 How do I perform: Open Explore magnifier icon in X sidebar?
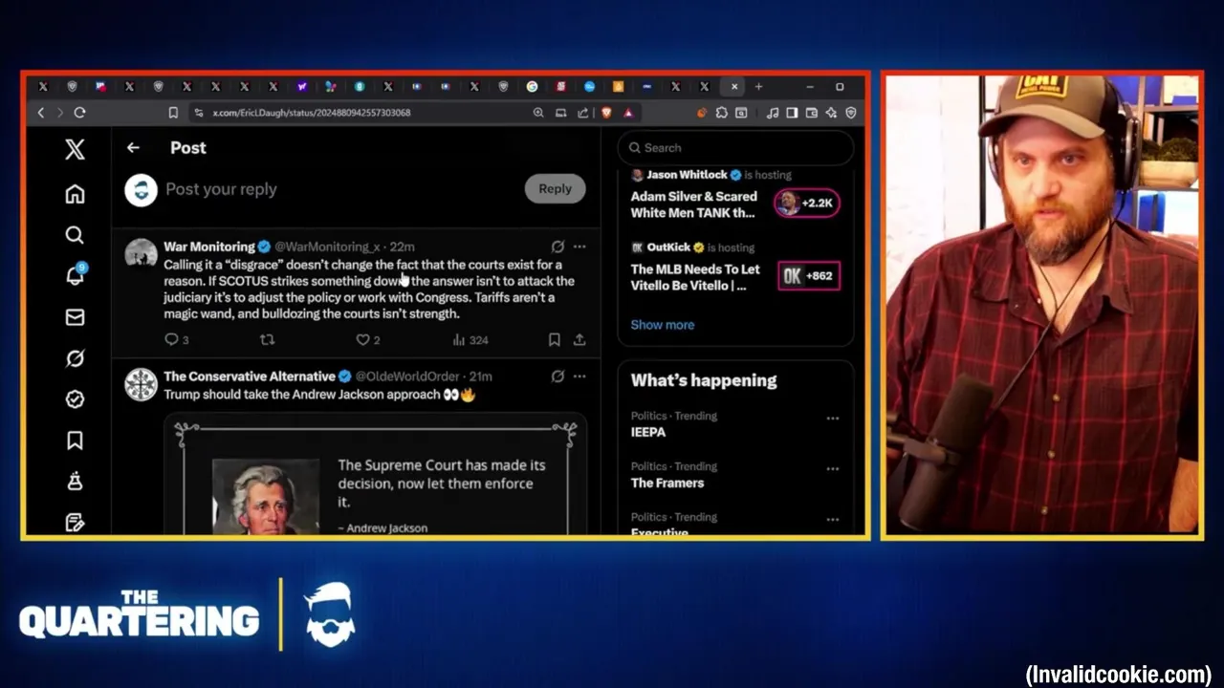tap(75, 235)
